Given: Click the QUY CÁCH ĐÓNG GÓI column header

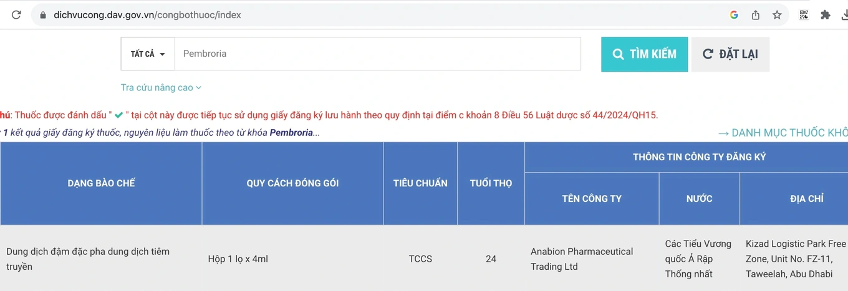Looking at the screenshot, I should (x=292, y=183).
